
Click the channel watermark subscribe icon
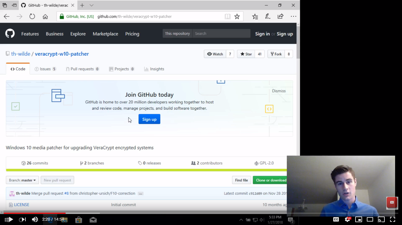click(x=392, y=202)
